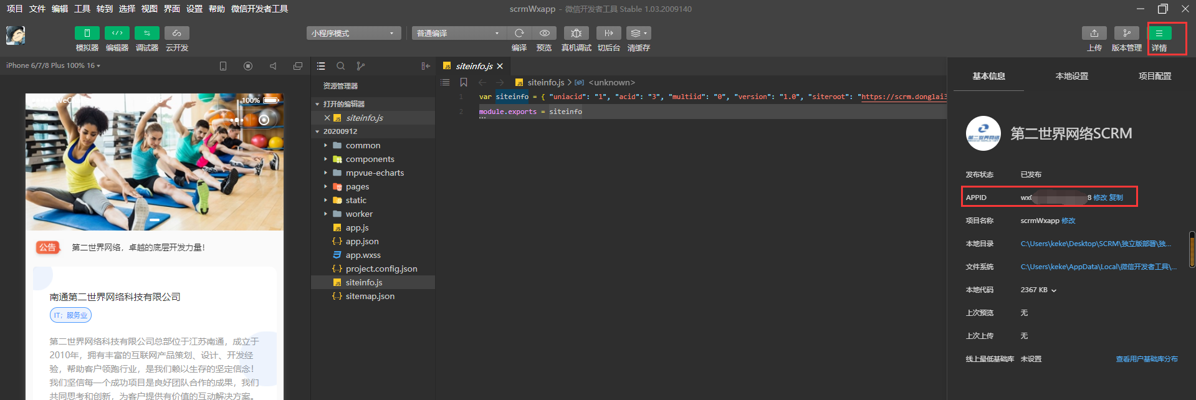Image resolution: width=1196 pixels, height=400 pixels.
Task: Click the details panel scrollbar handle
Action: click(1192, 250)
